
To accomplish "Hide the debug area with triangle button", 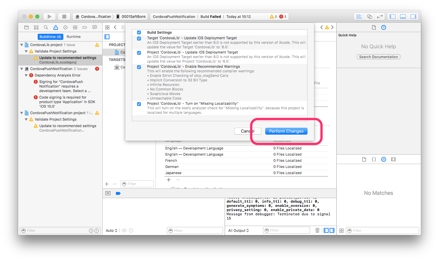I will click(x=108, y=193).
